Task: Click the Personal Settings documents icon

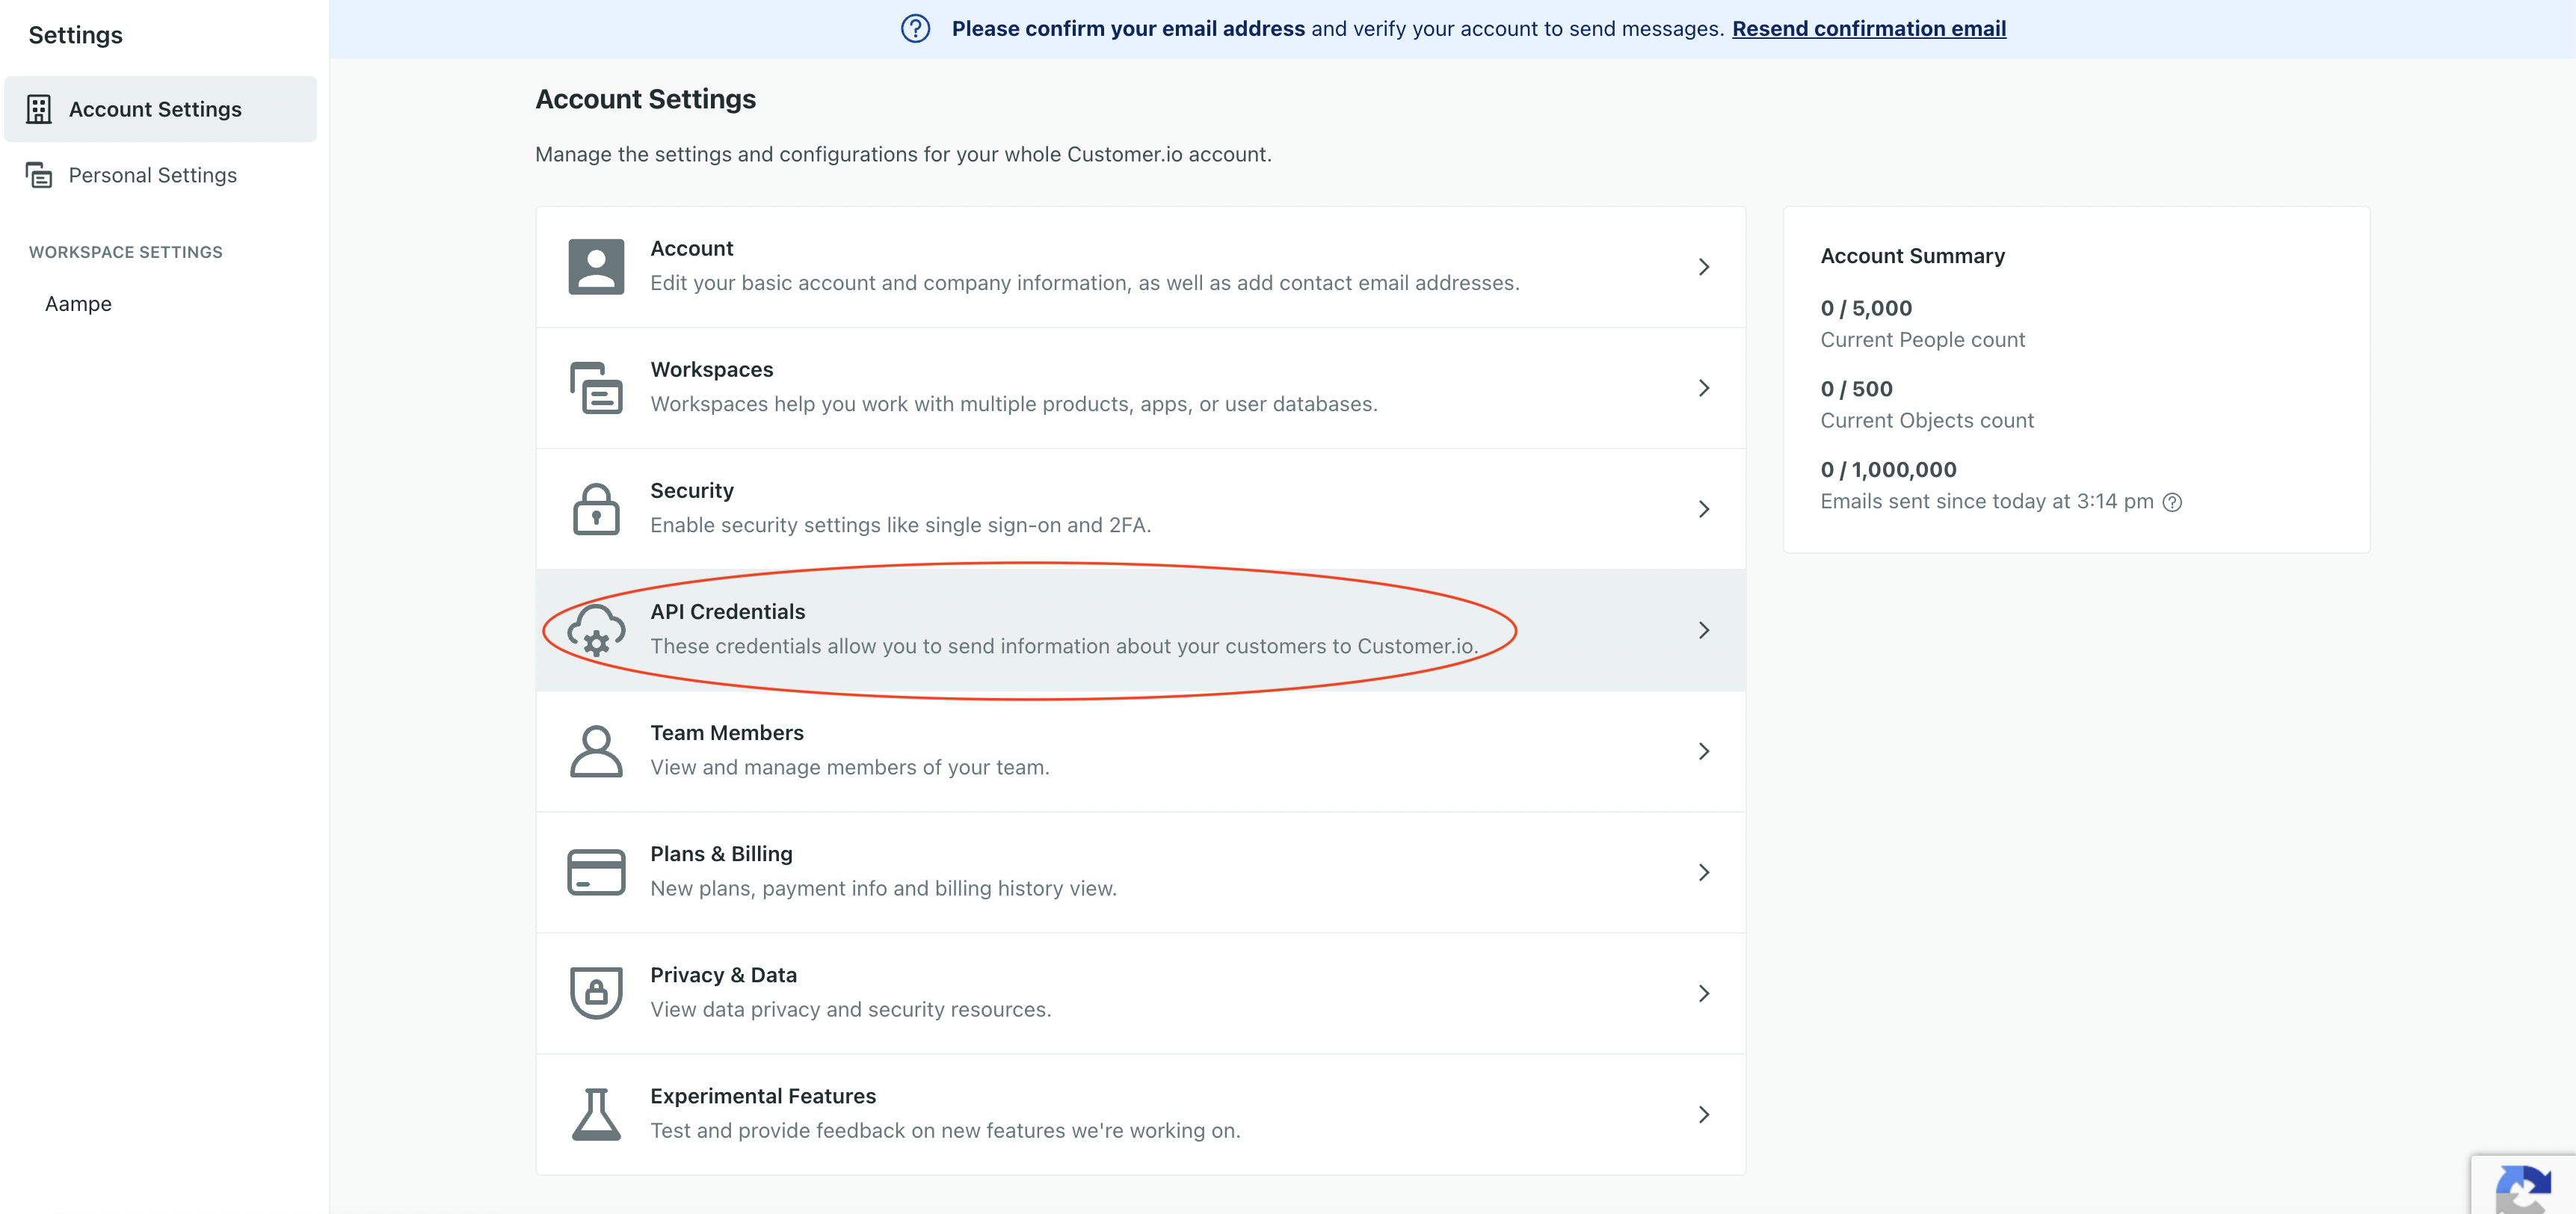Action: tap(40, 175)
